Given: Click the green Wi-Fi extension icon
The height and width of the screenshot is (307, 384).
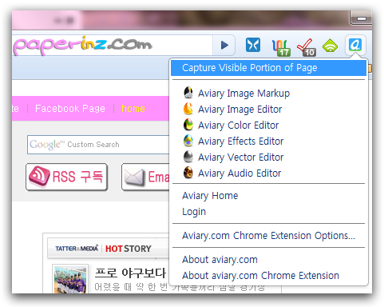Looking at the screenshot, I should pos(330,46).
